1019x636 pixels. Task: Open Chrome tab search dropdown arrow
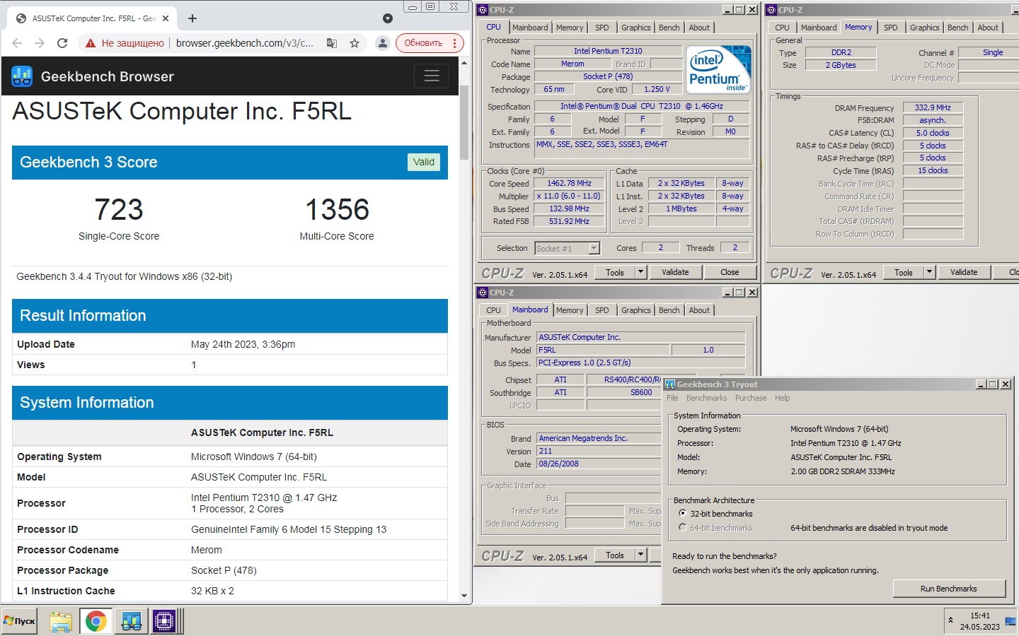(x=388, y=18)
